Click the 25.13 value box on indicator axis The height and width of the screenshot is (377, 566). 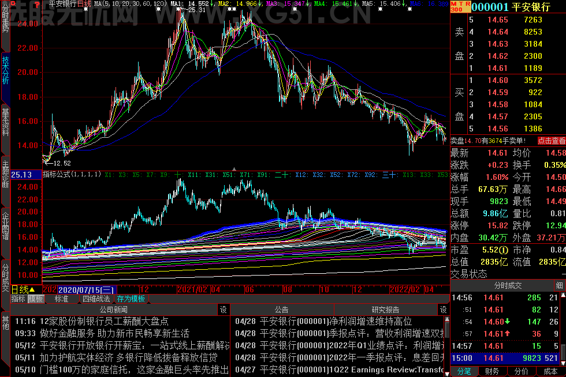[25, 175]
